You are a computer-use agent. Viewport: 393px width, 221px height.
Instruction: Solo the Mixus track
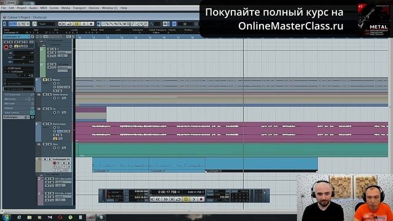pos(49,80)
